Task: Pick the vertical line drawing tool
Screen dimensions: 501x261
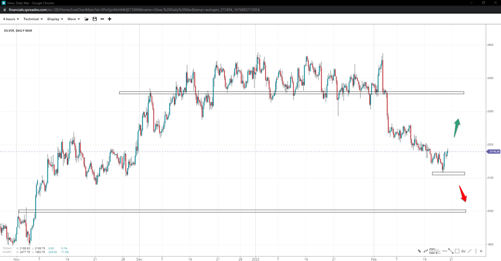Action: (x=476, y=251)
